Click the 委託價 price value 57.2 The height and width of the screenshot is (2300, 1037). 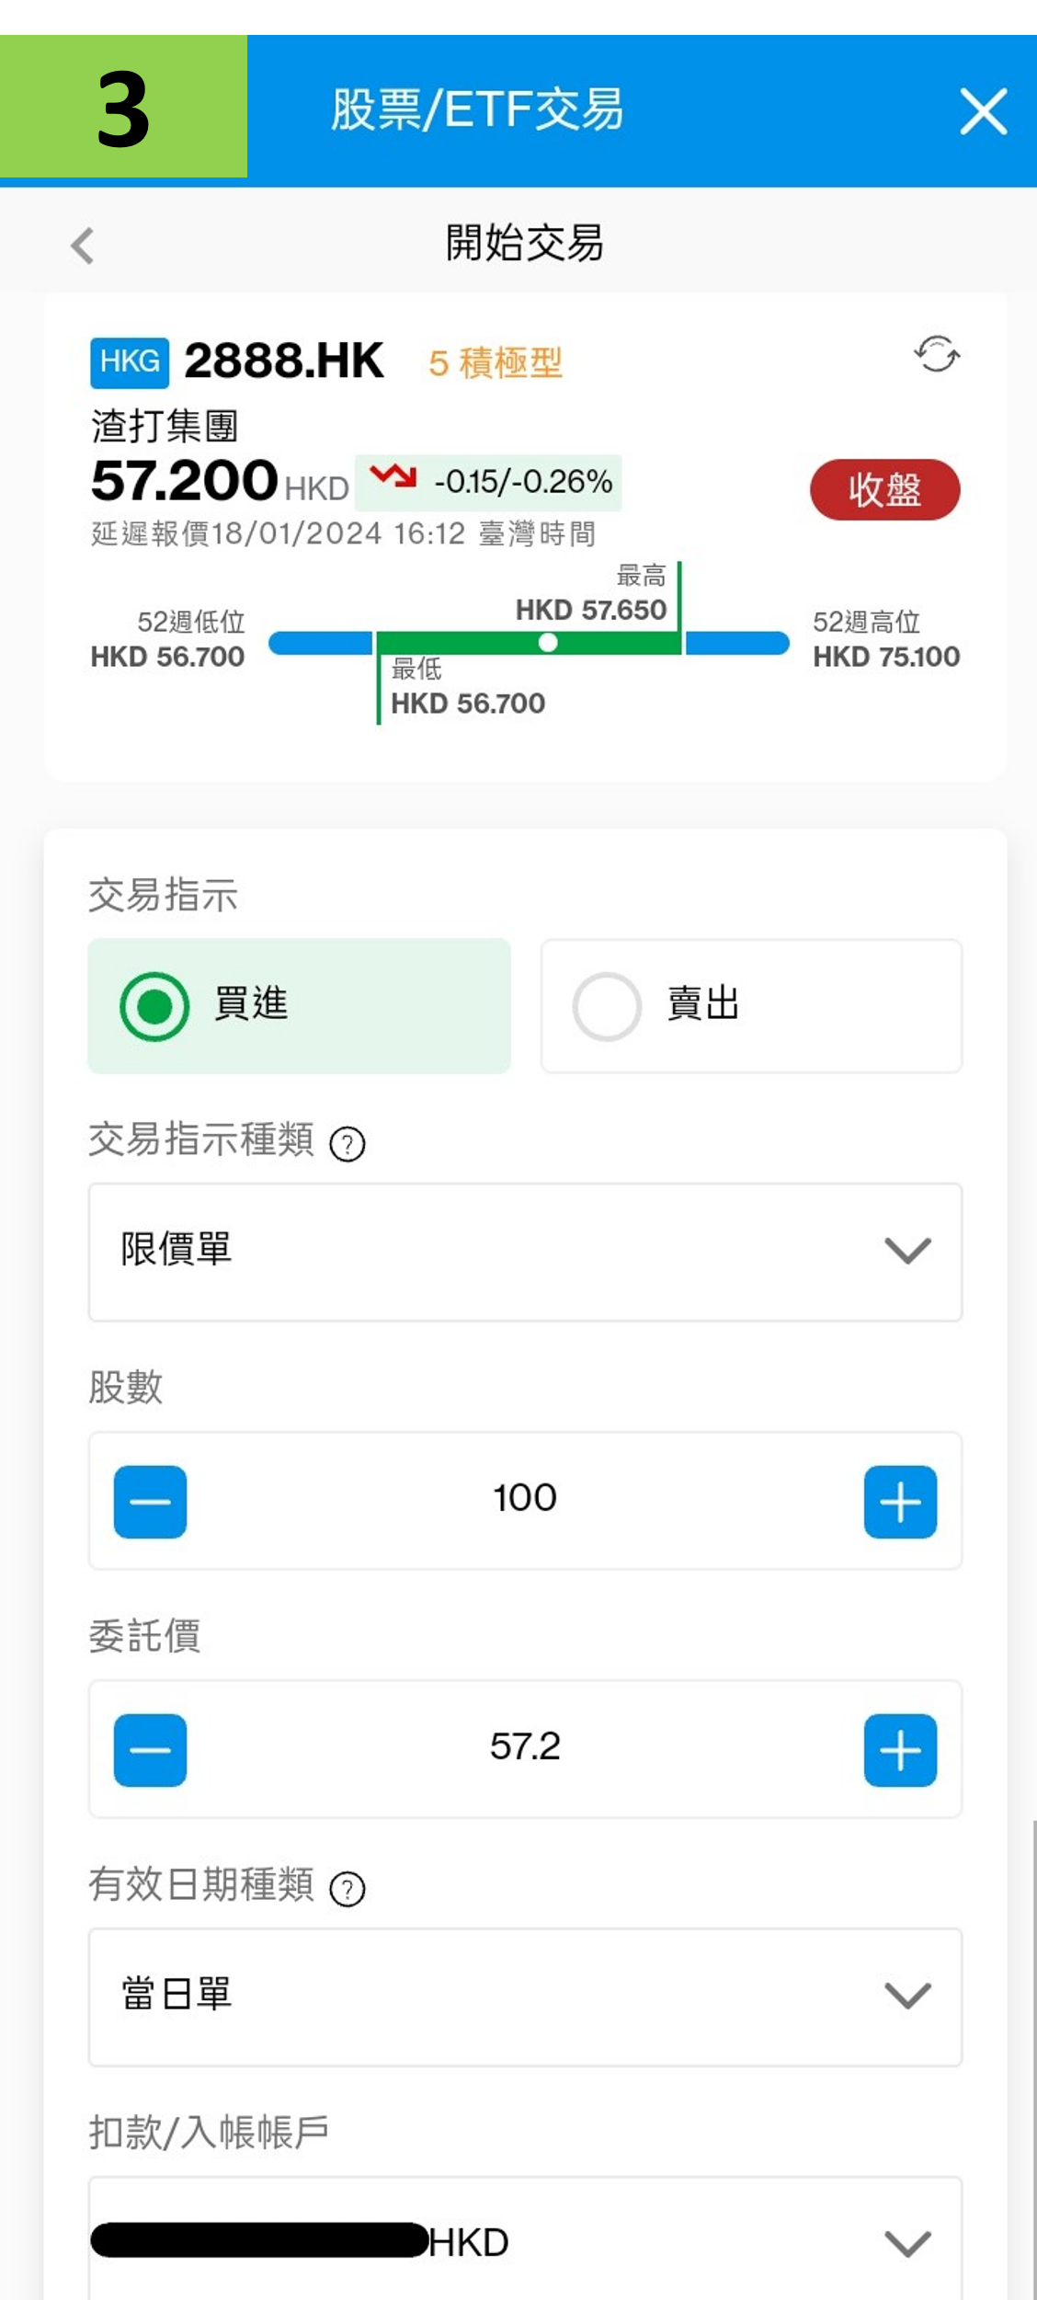(x=525, y=1746)
